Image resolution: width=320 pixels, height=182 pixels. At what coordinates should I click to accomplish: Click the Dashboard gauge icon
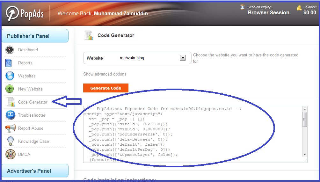pos(9,50)
